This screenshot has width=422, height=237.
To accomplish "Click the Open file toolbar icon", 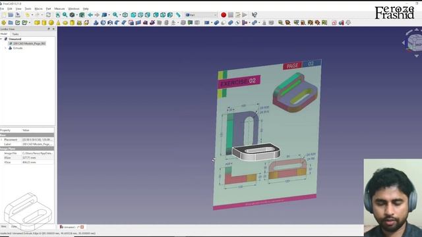I will pyautogui.click(x=11, y=15).
